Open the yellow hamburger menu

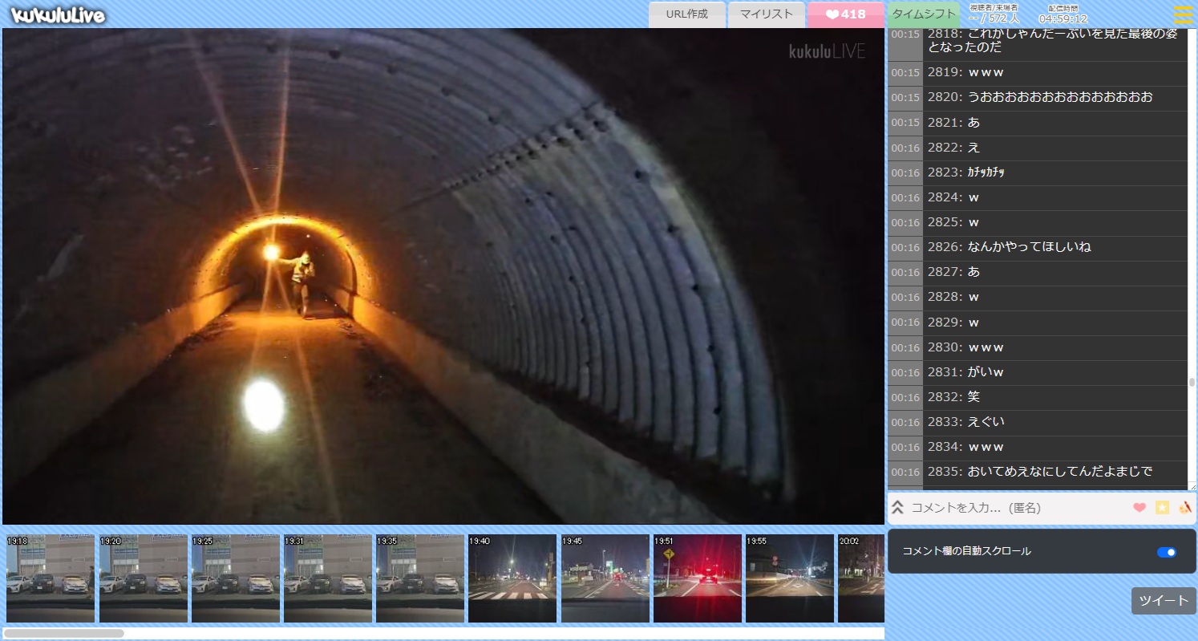[x=1183, y=15]
